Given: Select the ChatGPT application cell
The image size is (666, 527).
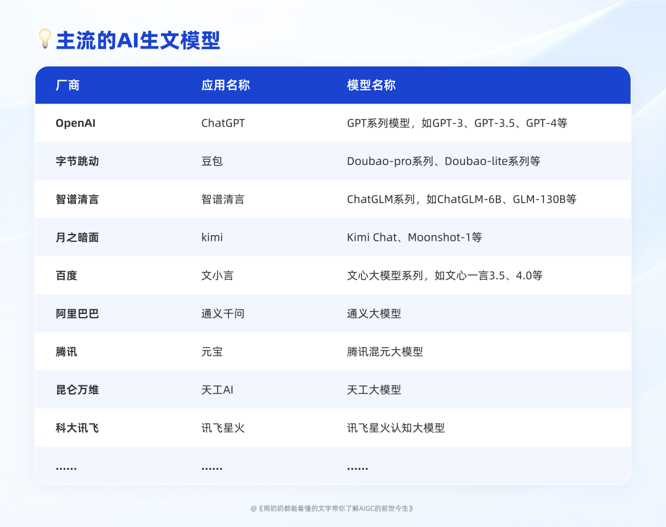Looking at the screenshot, I should coord(223,123).
